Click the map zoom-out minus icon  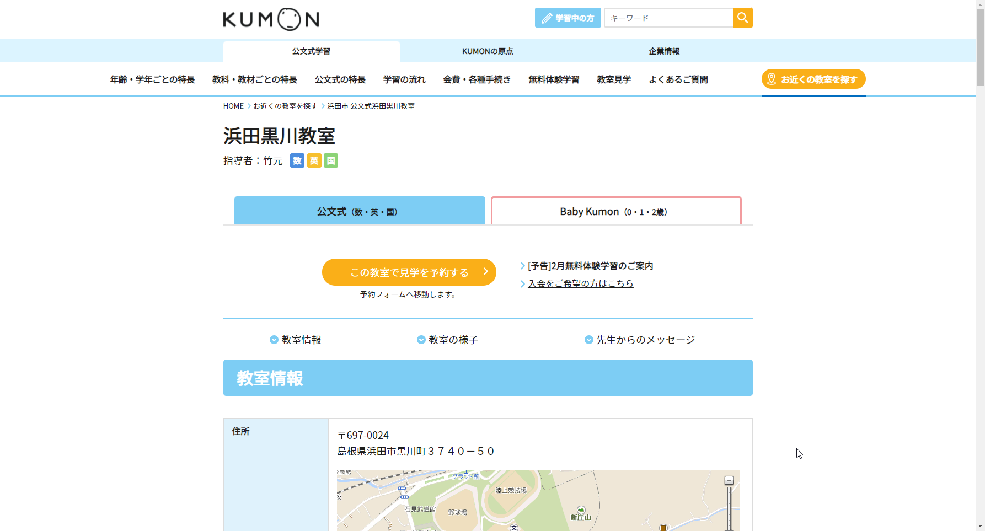pos(729,480)
